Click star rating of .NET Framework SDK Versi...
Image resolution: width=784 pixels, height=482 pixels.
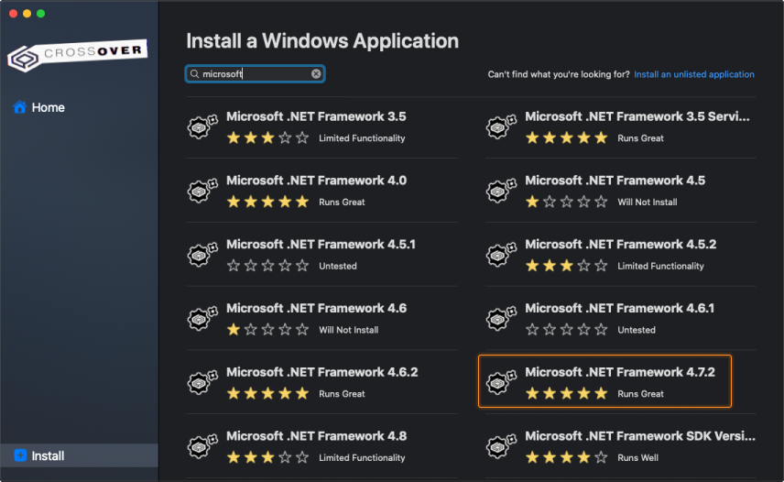[567, 457]
